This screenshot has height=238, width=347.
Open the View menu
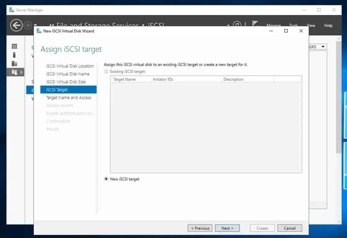[311, 26]
